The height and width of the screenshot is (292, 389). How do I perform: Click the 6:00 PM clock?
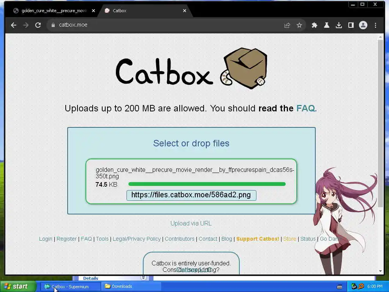pos(375,287)
